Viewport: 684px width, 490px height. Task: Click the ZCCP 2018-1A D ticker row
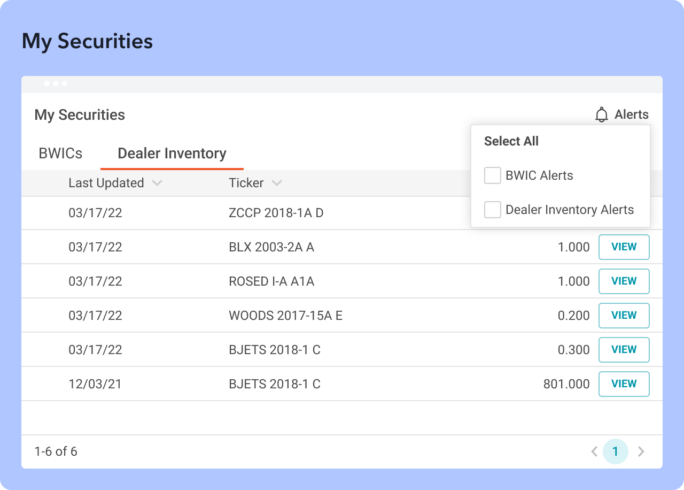coord(276,213)
